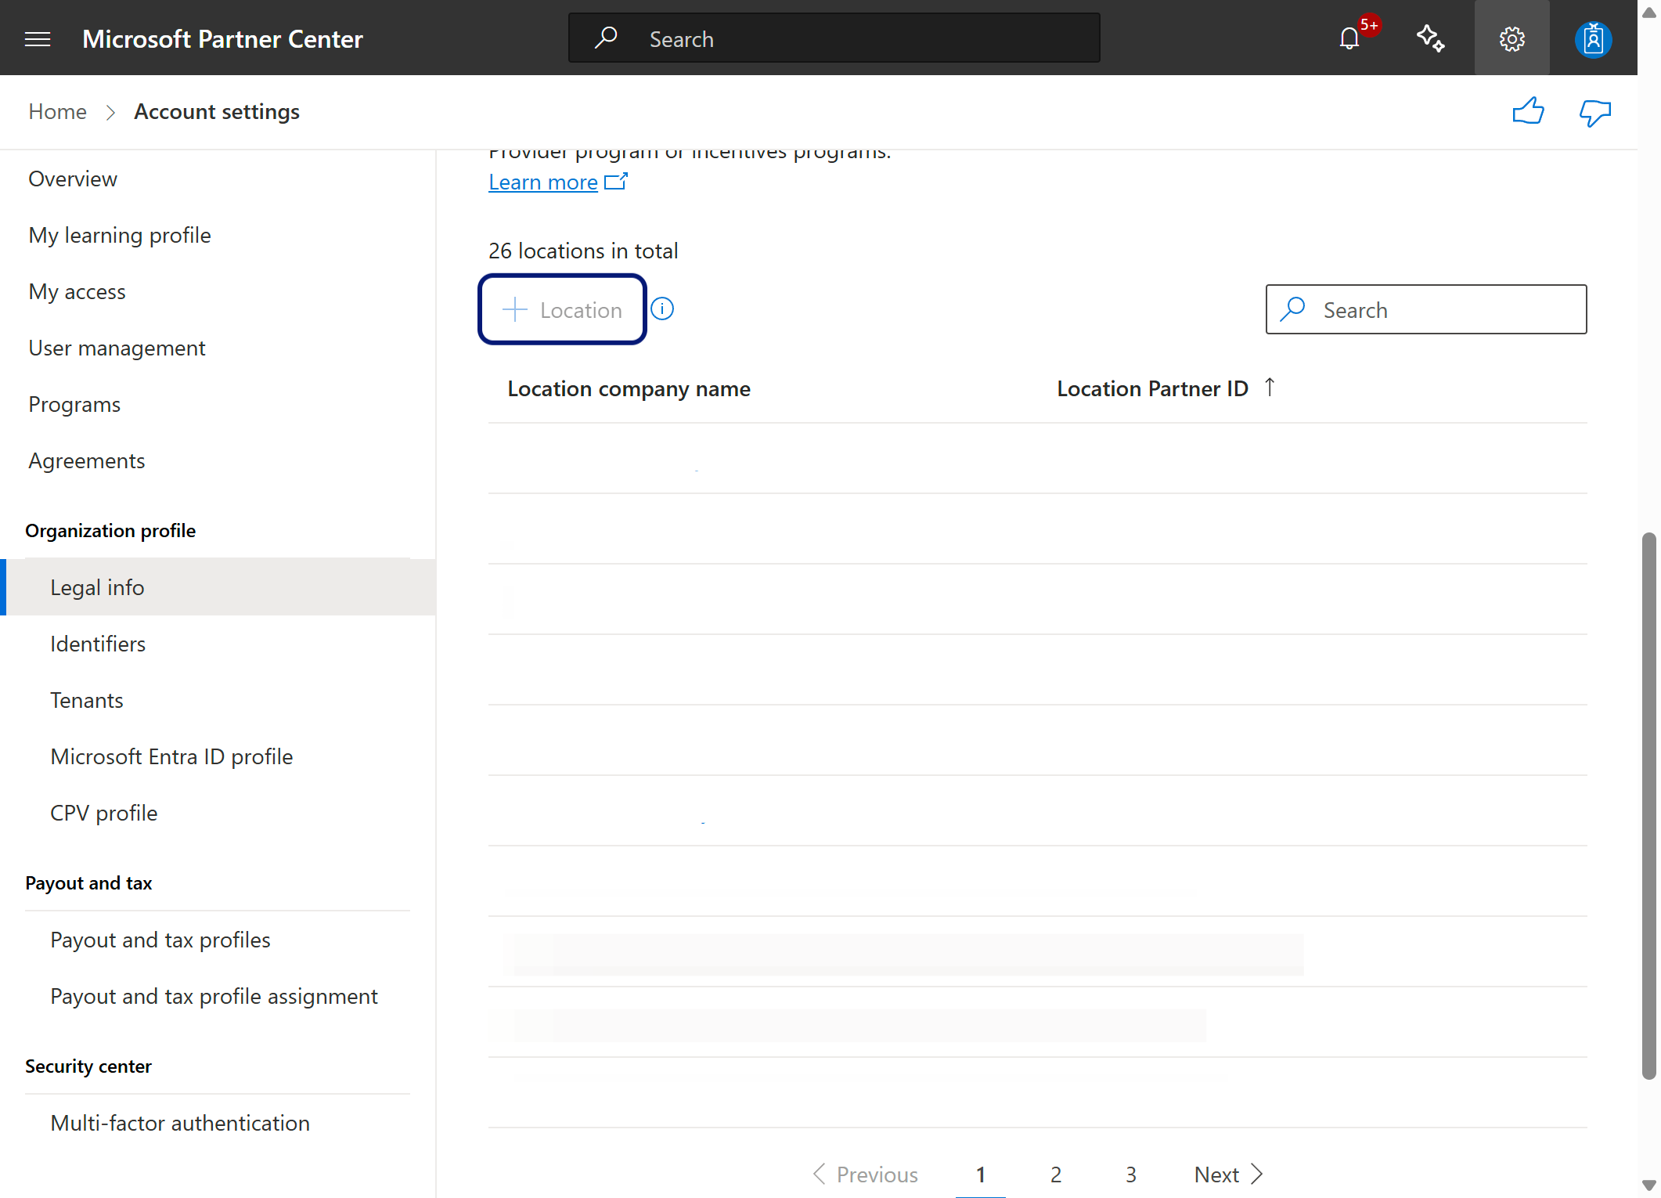Open Multi-factor authentication

click(x=179, y=1123)
